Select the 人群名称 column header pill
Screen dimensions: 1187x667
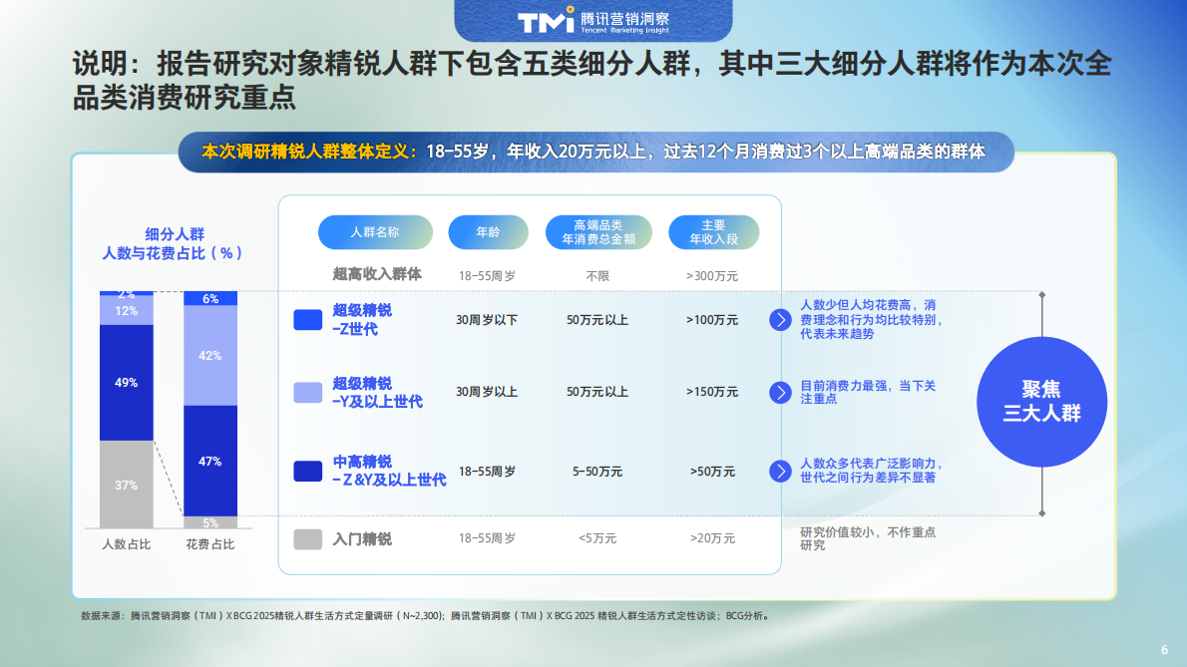pyautogui.click(x=375, y=231)
